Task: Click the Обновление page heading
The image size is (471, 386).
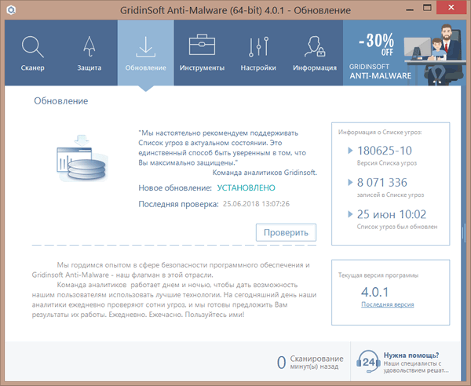Action: 61,101
